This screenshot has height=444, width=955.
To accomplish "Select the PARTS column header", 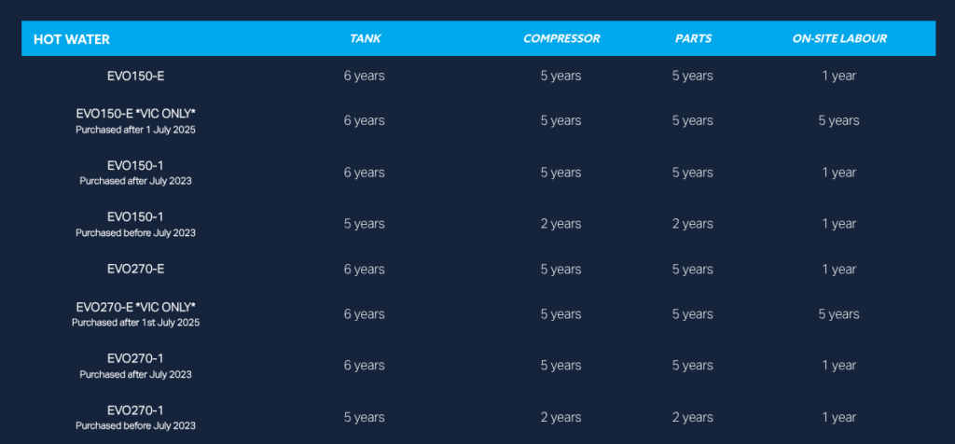I will pyautogui.click(x=693, y=39).
